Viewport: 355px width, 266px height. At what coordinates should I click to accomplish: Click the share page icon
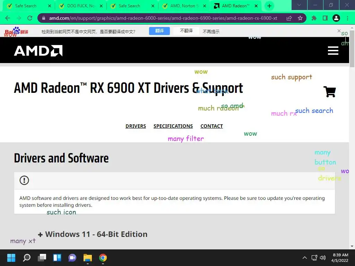(289, 18)
